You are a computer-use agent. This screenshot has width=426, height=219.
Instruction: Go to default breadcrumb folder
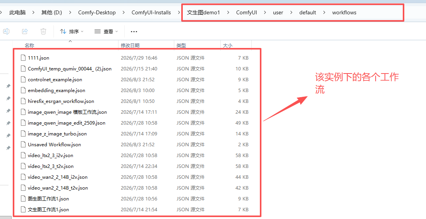coord(307,12)
